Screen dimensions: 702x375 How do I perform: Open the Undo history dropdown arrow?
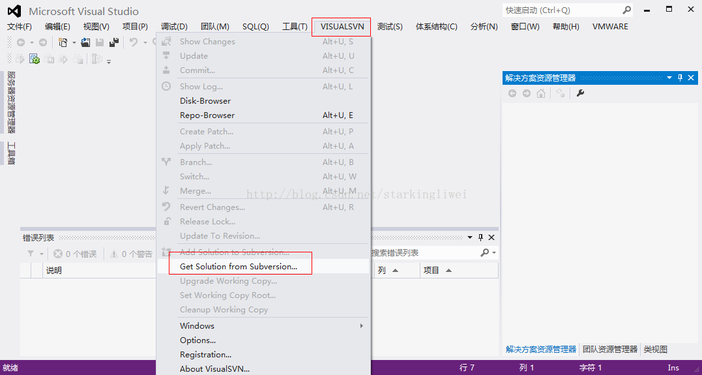(145, 43)
